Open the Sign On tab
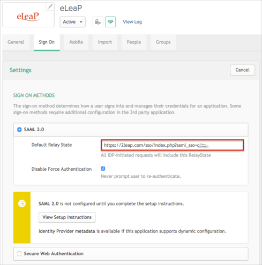 [47, 42]
